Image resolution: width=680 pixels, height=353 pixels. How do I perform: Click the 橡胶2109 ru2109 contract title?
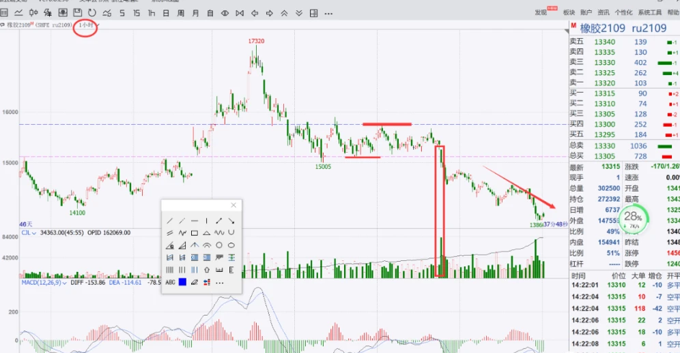623,29
